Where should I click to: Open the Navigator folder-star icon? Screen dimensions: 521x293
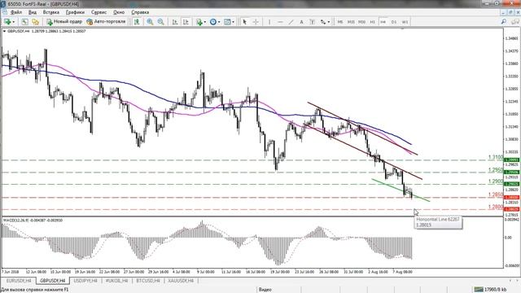click(35, 22)
